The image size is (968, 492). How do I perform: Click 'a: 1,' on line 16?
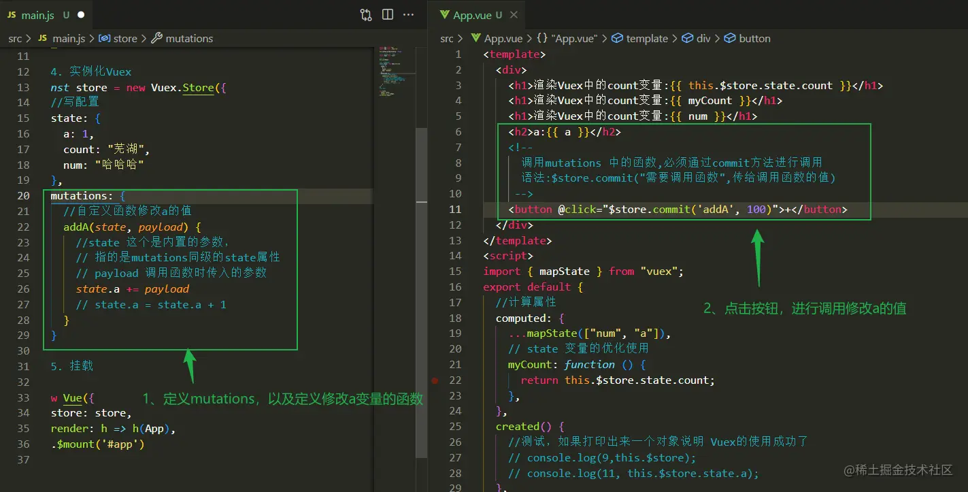click(x=79, y=134)
